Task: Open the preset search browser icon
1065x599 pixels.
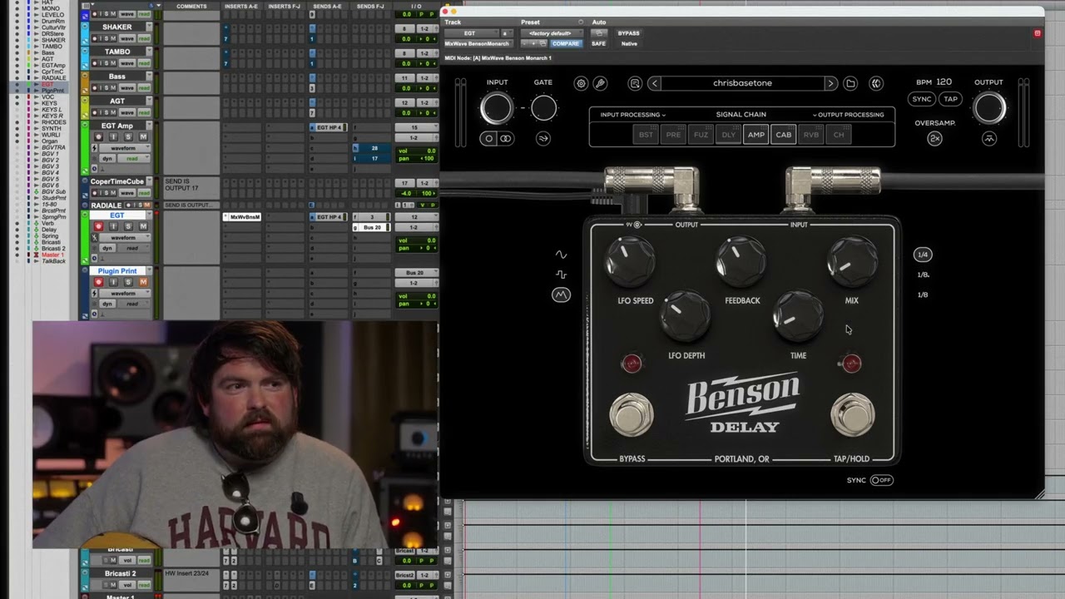Action: [x=635, y=83]
